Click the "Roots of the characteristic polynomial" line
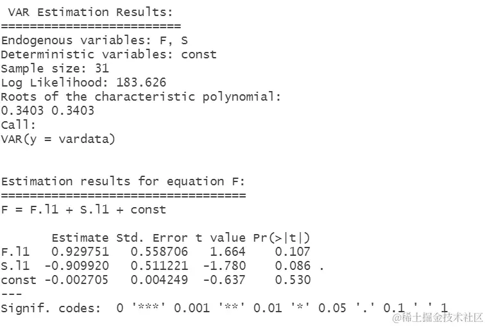 (x=141, y=97)
